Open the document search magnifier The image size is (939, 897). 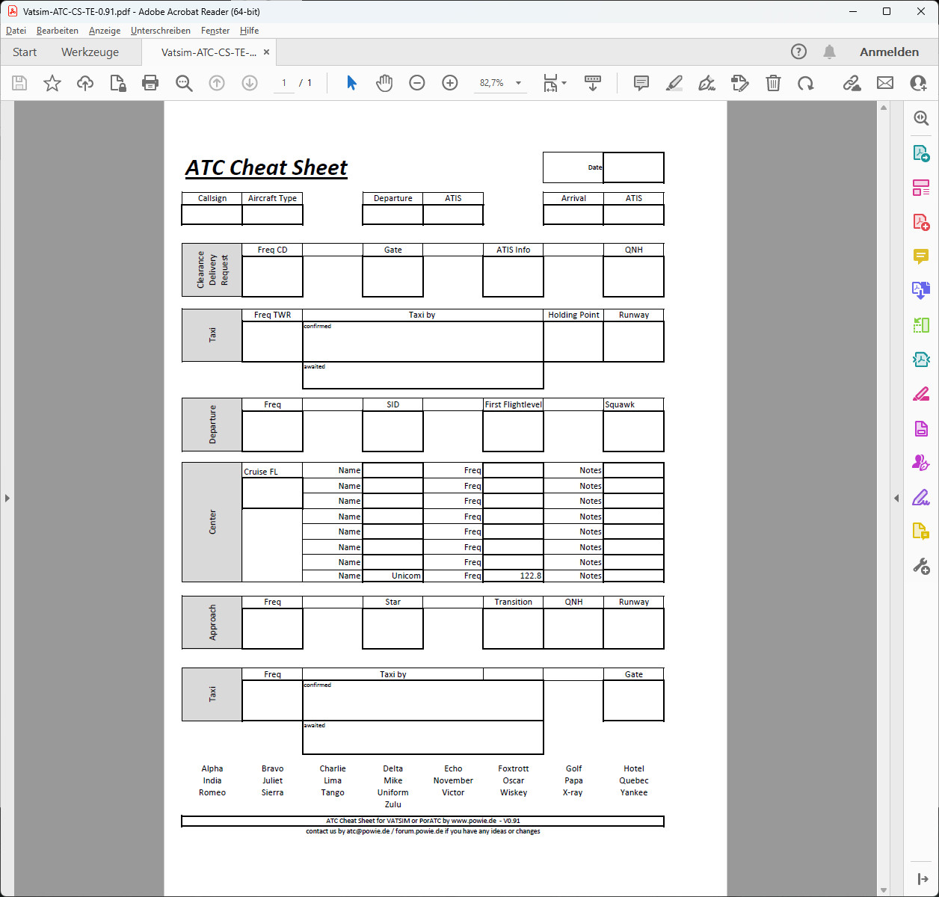click(184, 83)
